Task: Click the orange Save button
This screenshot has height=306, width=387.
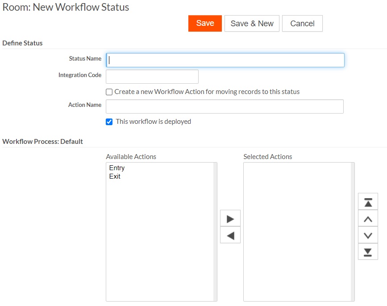Action: coord(205,24)
